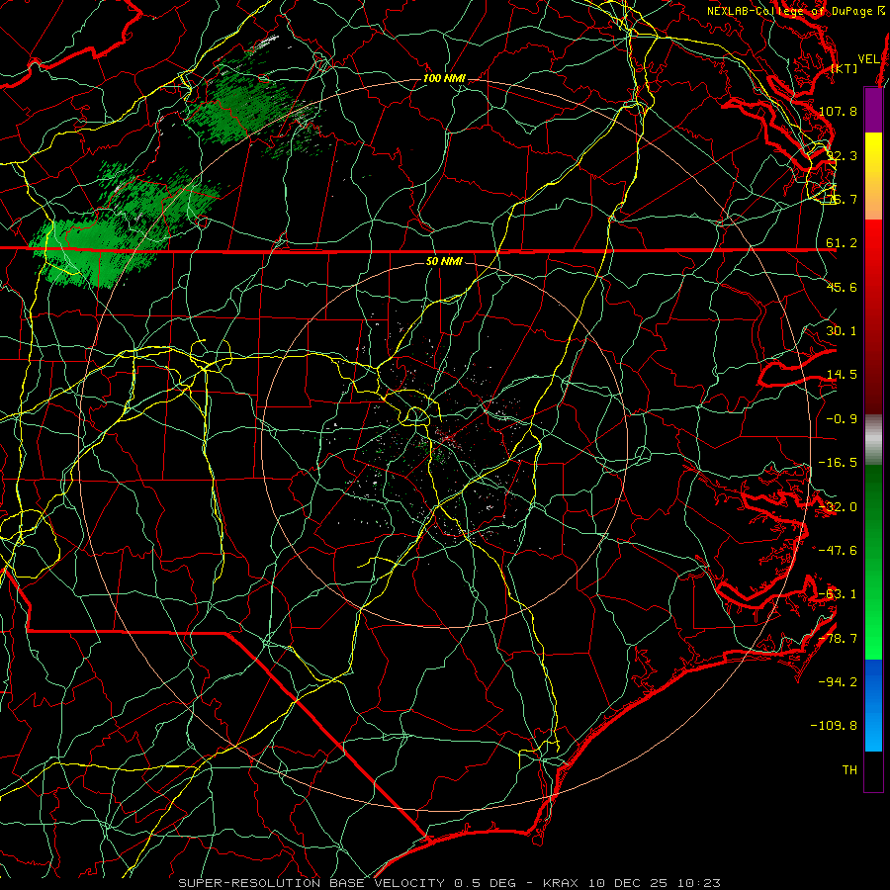890x890 pixels.
Task: Click the 30.1 velocity scale value
Action: pos(842,331)
